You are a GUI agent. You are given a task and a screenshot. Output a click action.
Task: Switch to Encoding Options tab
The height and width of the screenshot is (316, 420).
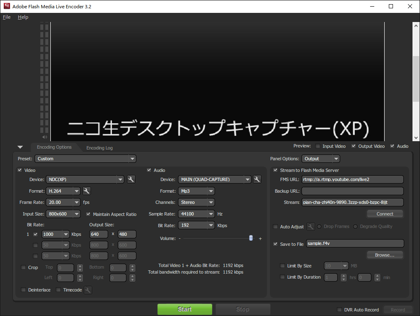point(54,147)
